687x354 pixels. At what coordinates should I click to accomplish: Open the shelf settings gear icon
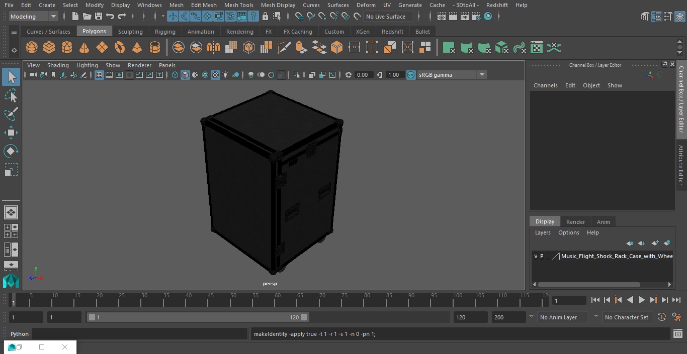pyautogui.click(x=14, y=50)
